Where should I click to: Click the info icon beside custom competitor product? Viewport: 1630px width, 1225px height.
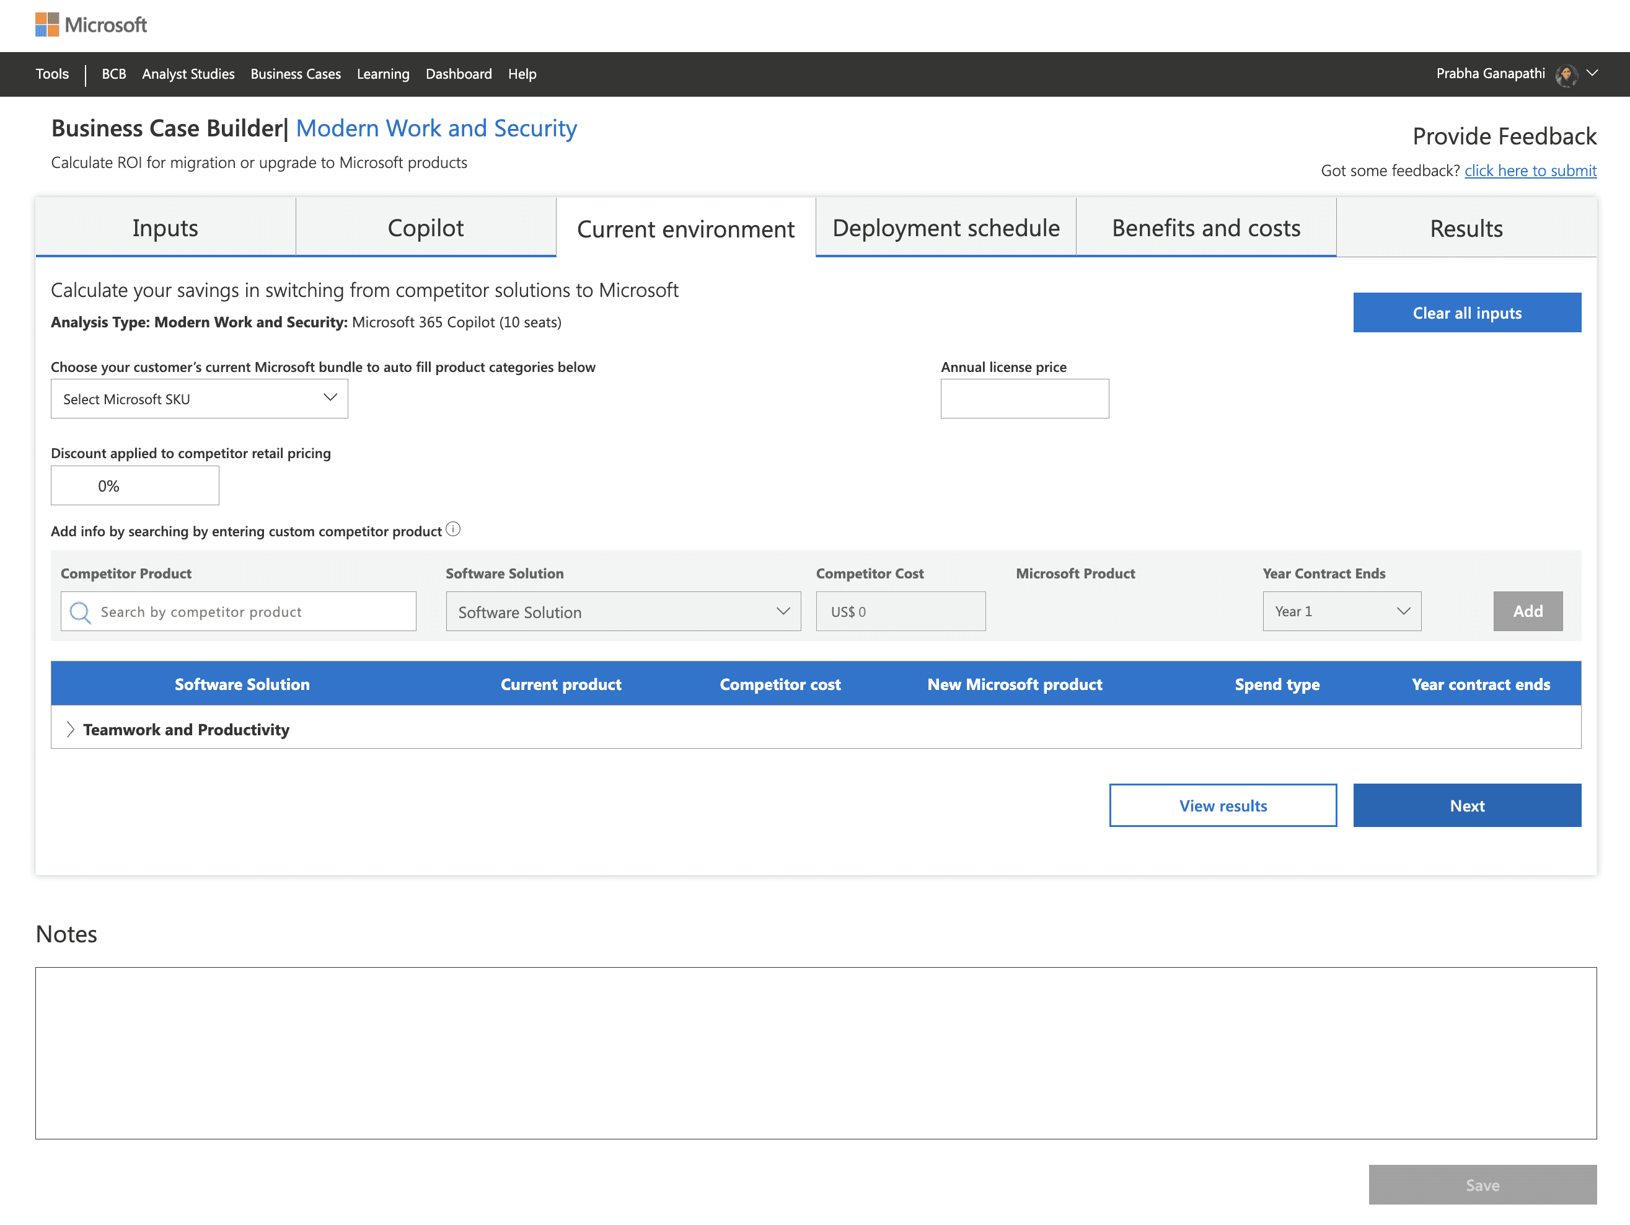tap(453, 529)
